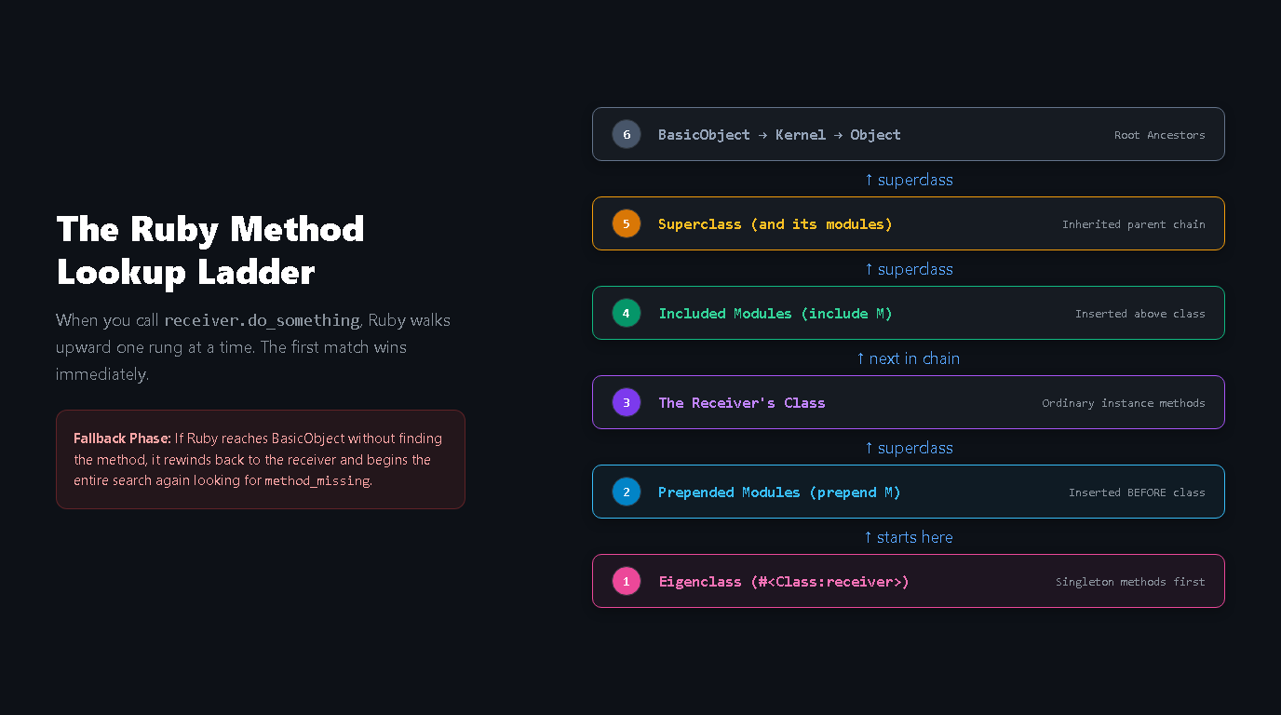This screenshot has height=715, width=1281.
Task: Click the 'Singleton methods first' caption
Action: pos(1130,582)
